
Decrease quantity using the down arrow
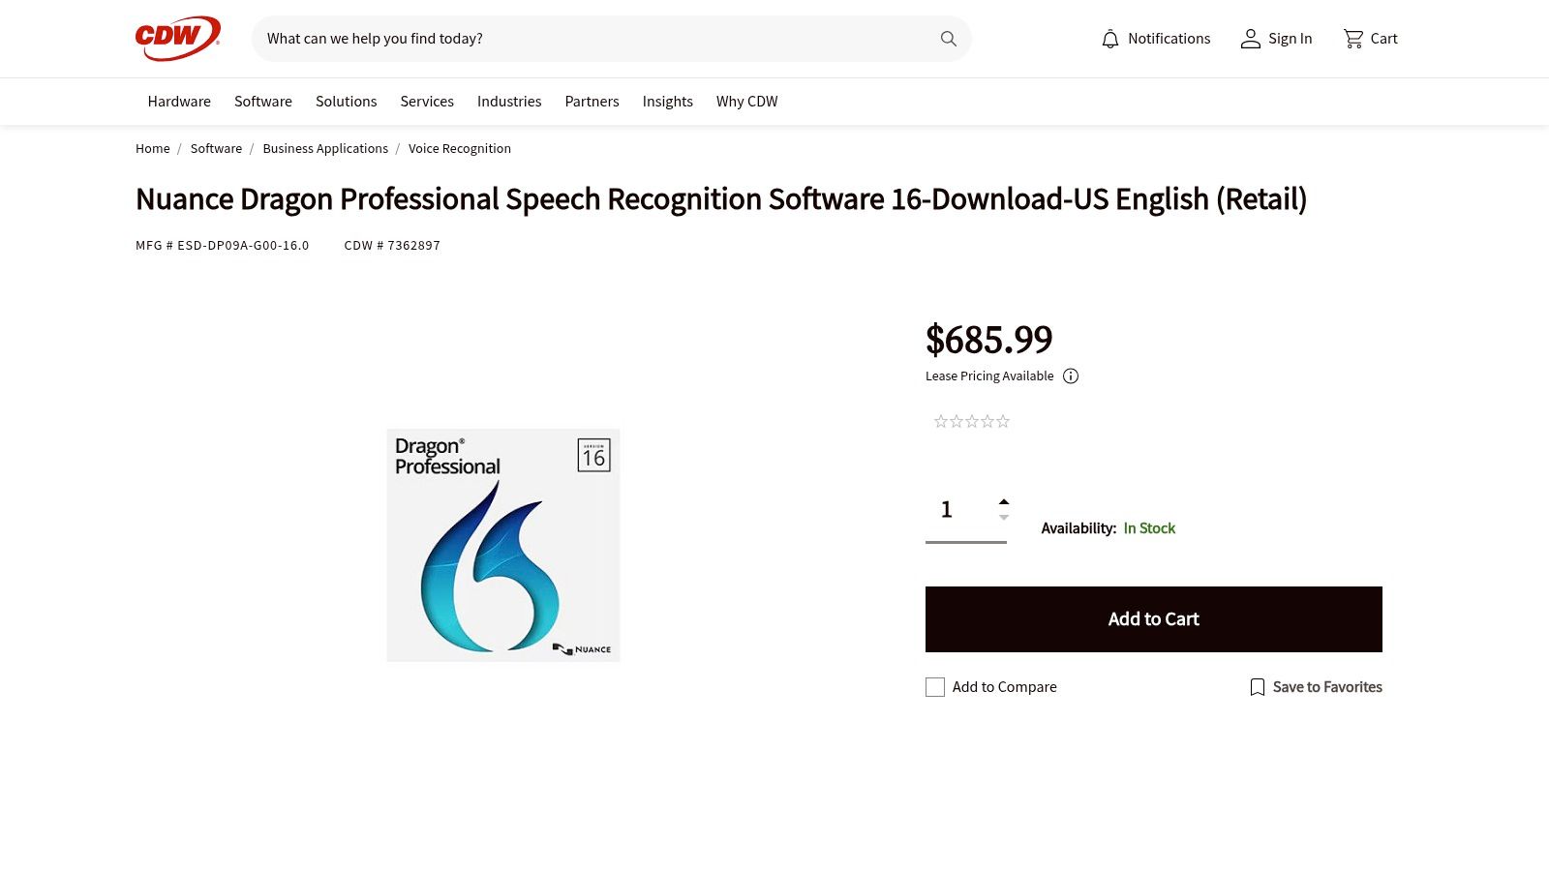(x=1004, y=518)
